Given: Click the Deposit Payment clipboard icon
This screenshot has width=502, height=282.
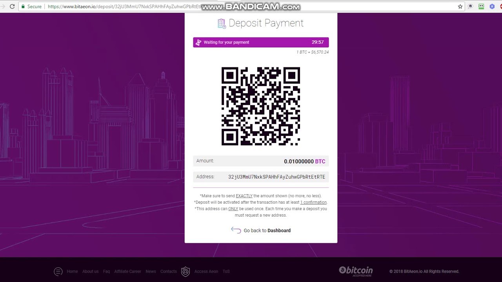Looking at the screenshot, I should click(x=222, y=23).
